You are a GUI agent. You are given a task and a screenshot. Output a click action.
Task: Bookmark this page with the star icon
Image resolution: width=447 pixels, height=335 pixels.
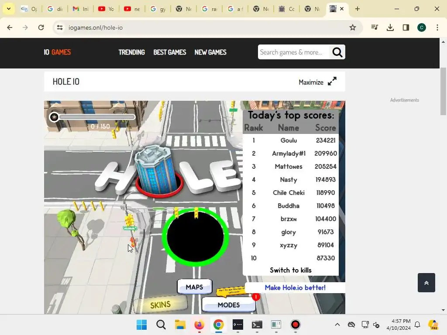[353, 27]
